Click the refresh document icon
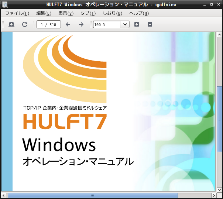223x199 pixels. [25, 24]
